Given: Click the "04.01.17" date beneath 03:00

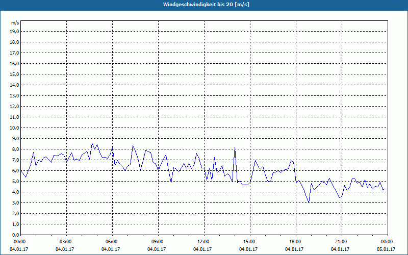Looking at the screenshot, I should (x=65, y=249).
